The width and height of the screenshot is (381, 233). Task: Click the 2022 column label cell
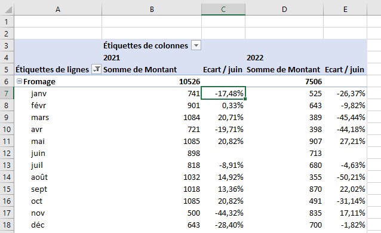284,57
